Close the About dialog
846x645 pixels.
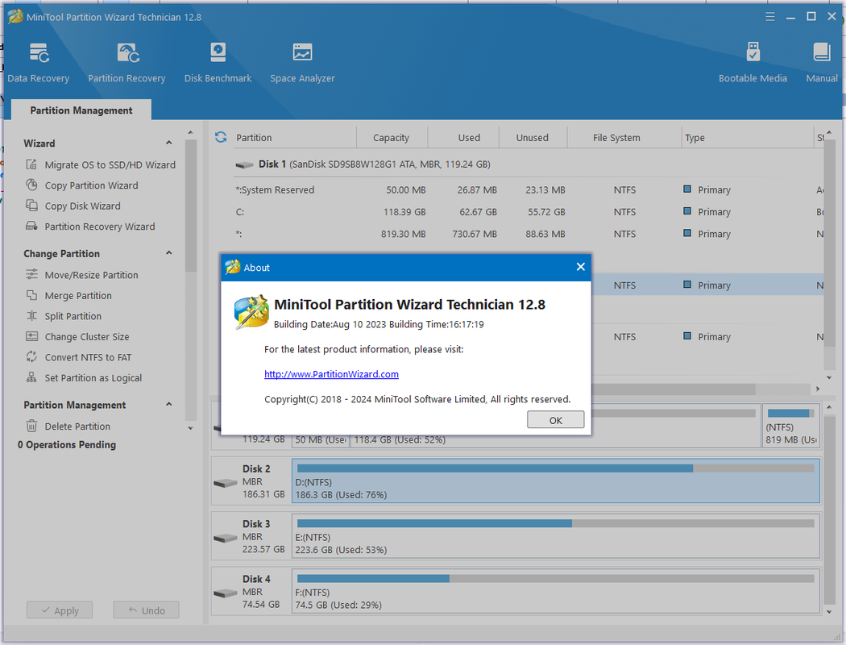coord(581,267)
